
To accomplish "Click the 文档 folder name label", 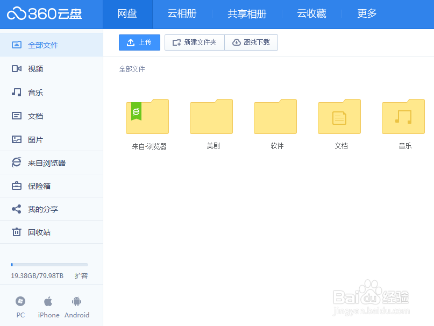I will tap(341, 146).
